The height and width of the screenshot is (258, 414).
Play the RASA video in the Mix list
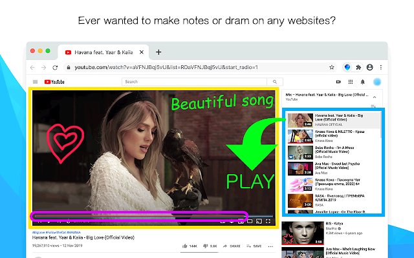334,201
